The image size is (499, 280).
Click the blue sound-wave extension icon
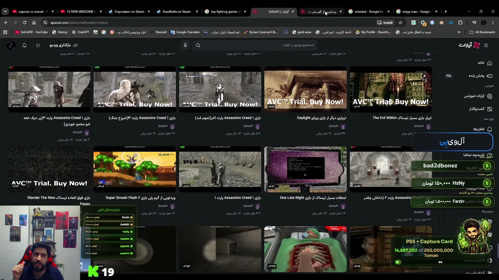click(x=451, y=23)
